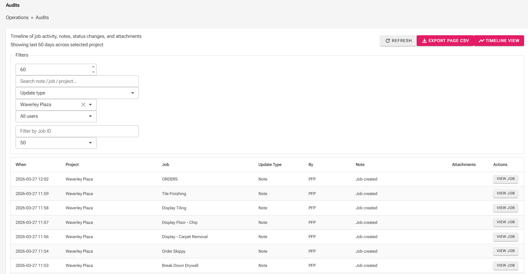Open the Update type dropdown

pos(77,93)
